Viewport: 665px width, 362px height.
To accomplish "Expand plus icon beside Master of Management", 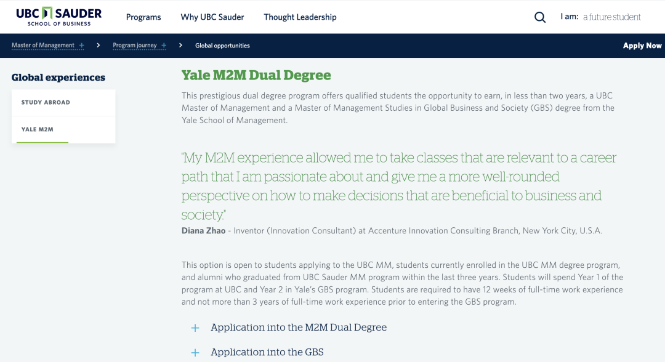I will click(x=81, y=46).
